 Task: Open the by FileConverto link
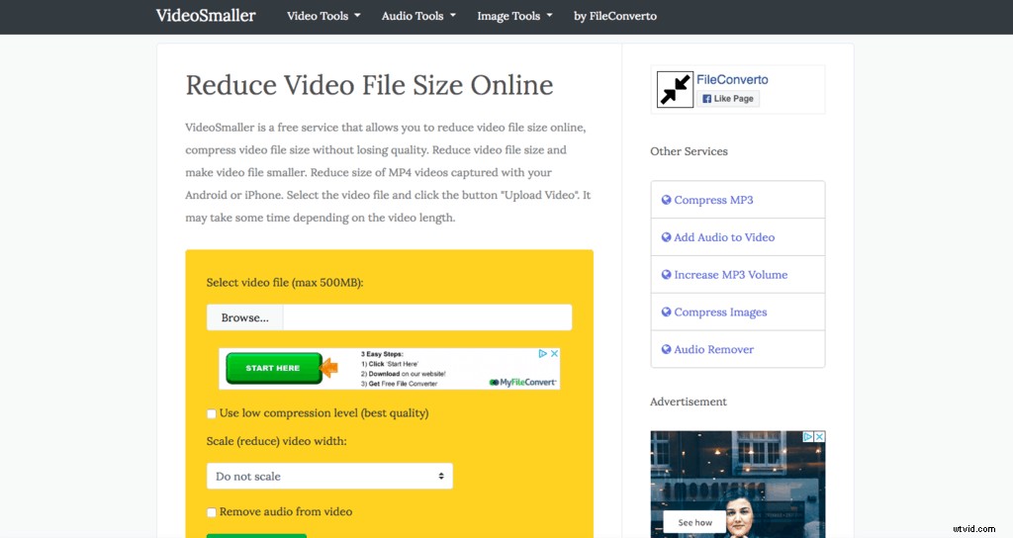coord(615,16)
